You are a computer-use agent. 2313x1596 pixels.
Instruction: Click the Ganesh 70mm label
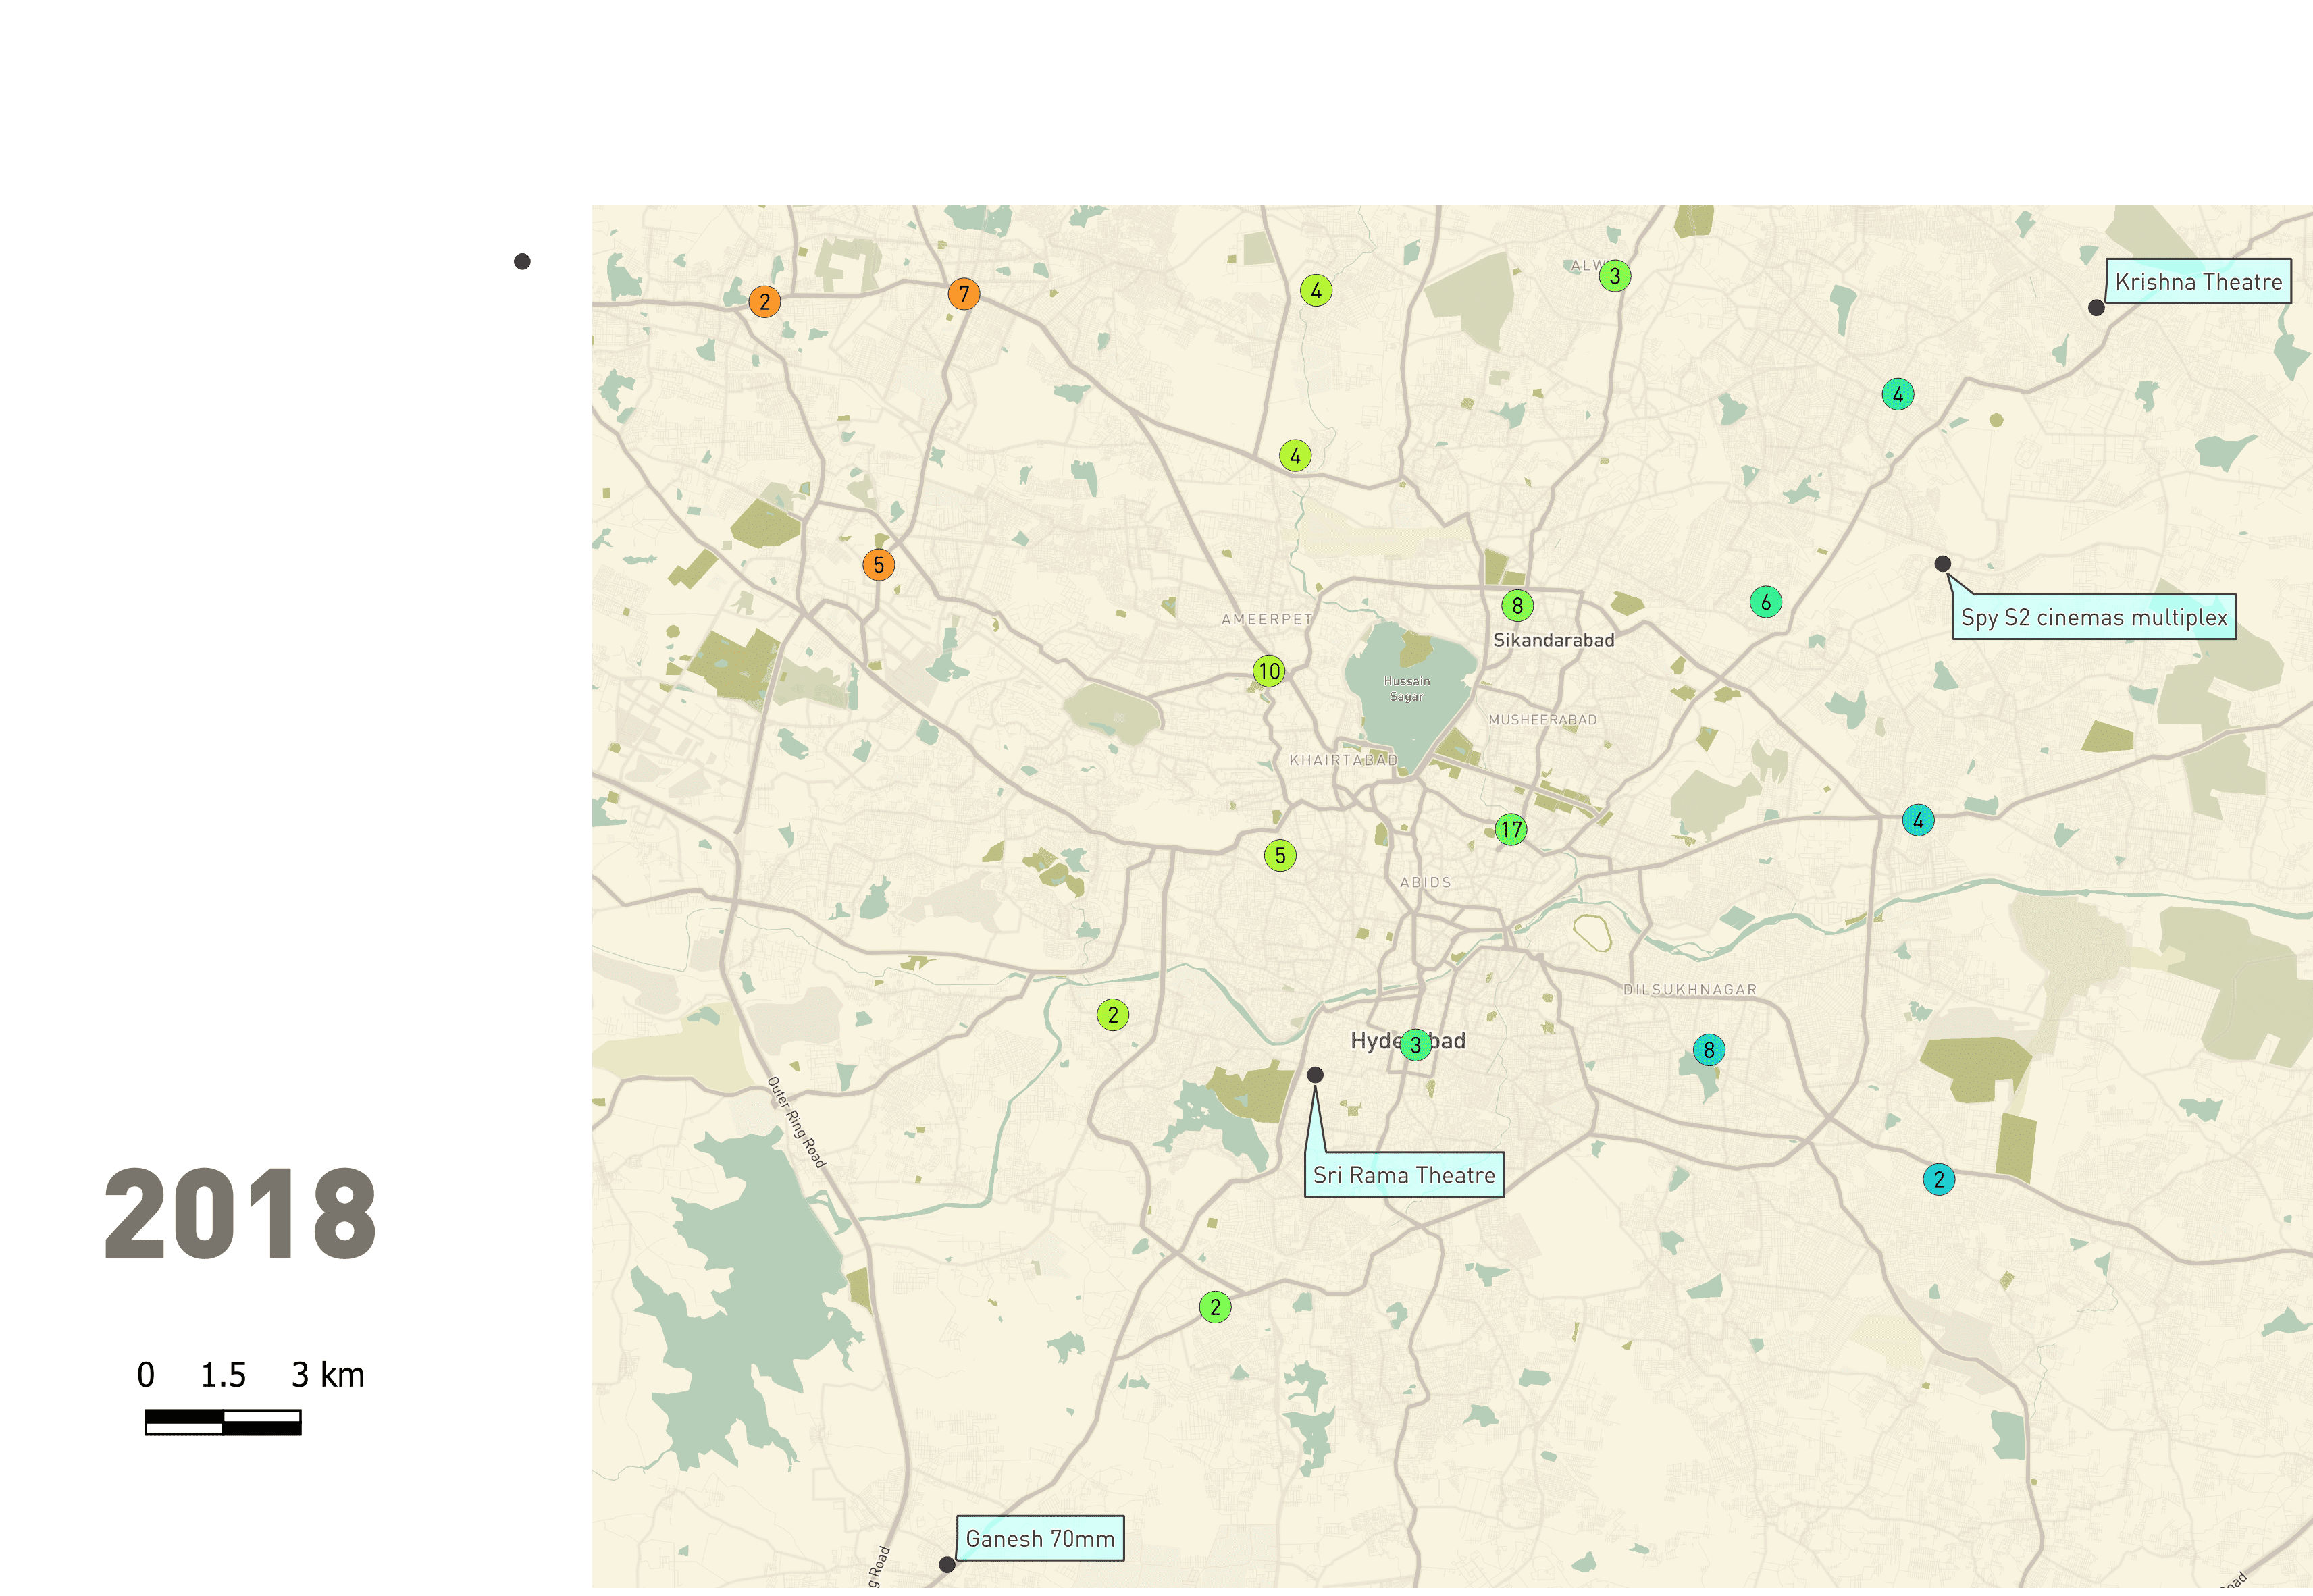click(x=1039, y=1538)
